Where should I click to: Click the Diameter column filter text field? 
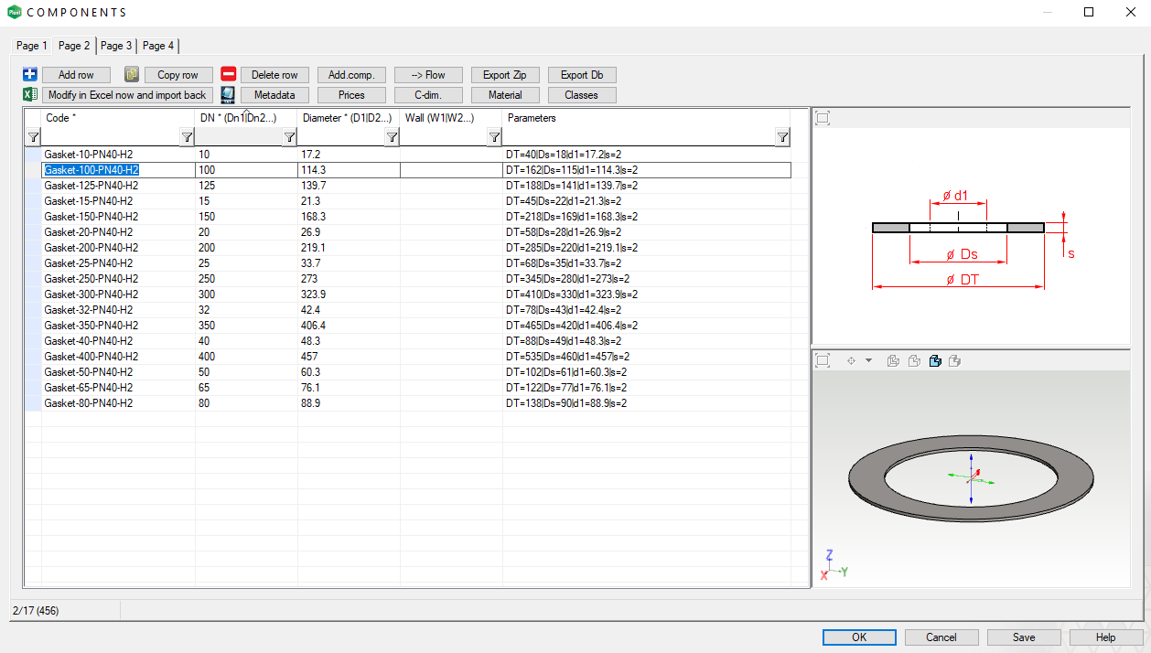click(340, 137)
